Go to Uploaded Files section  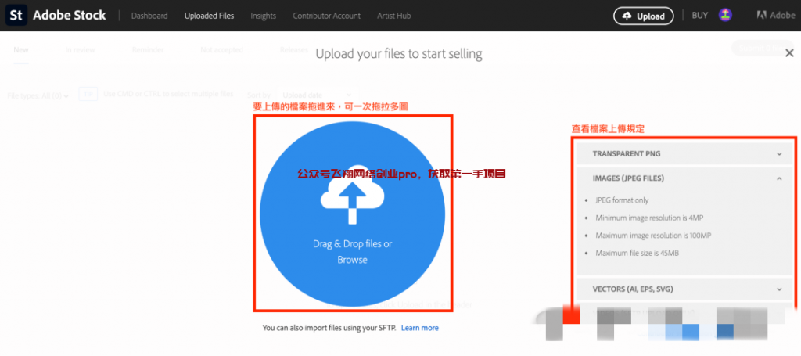[x=209, y=16]
